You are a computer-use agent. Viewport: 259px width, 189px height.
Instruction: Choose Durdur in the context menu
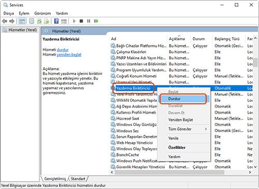point(184,99)
